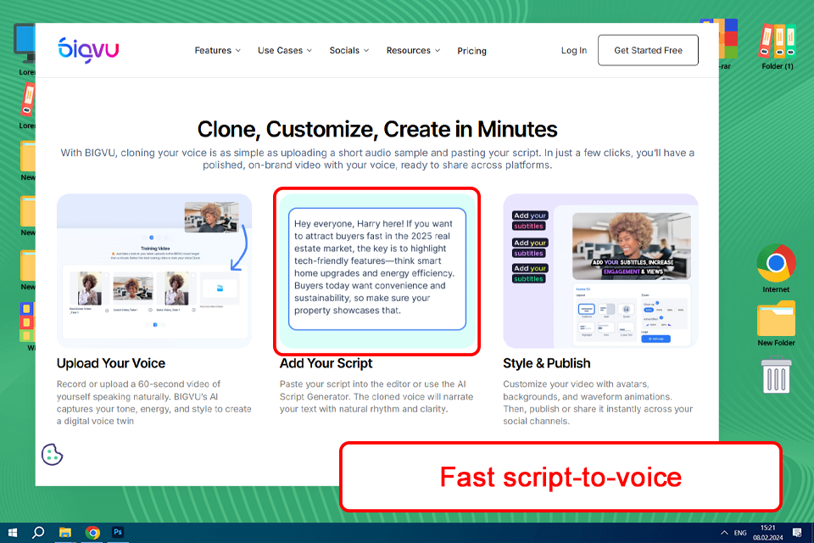Click the Clone, Customize, Create heading
The width and height of the screenshot is (814, 543).
376,129
